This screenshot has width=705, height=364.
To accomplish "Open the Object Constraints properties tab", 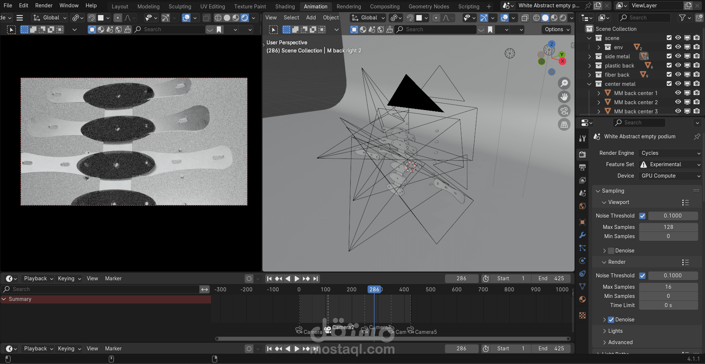I will [583, 274].
